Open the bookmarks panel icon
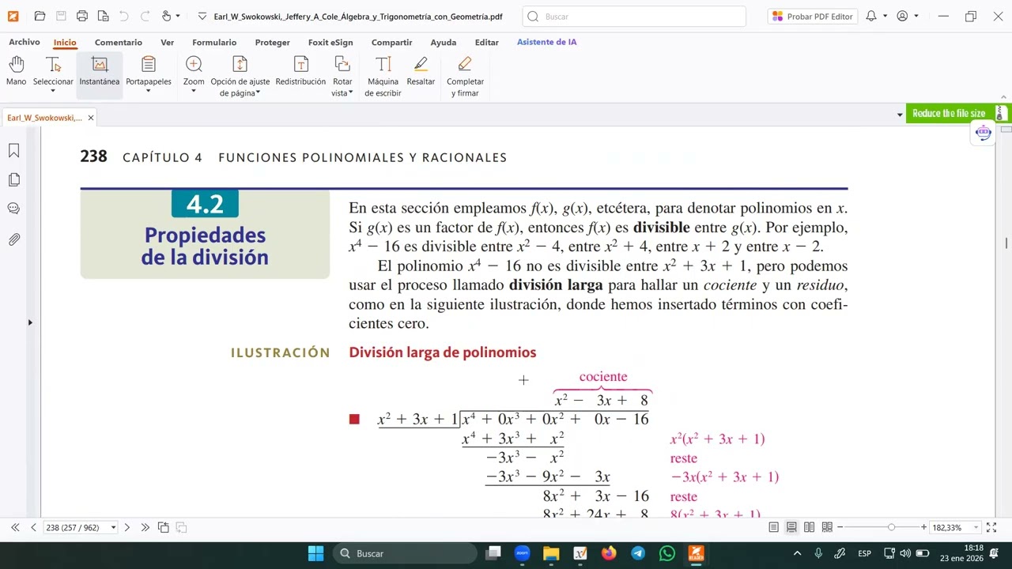 13,150
